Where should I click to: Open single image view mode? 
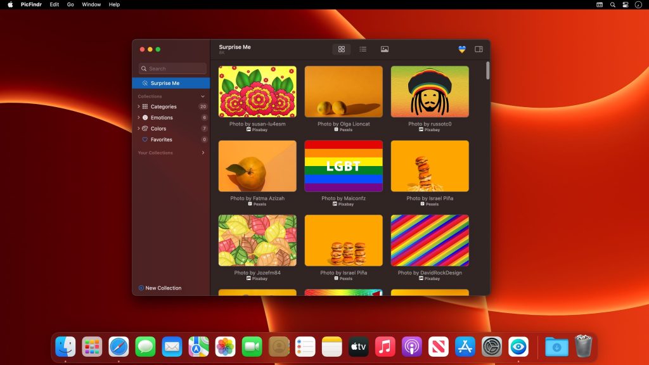click(x=384, y=49)
